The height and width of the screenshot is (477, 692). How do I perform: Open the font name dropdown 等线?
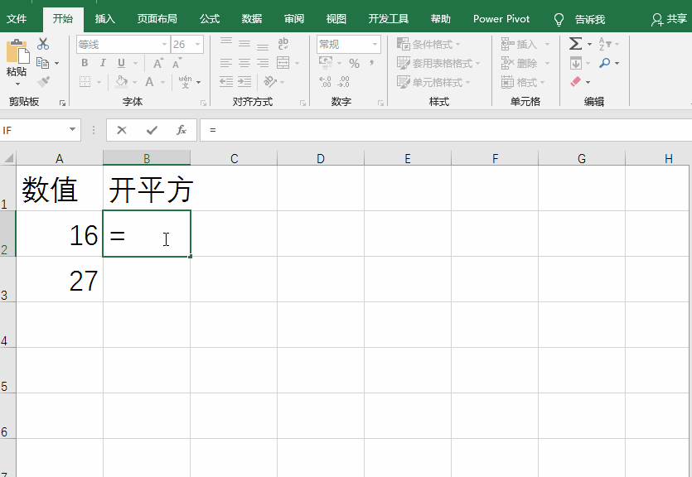tap(164, 45)
